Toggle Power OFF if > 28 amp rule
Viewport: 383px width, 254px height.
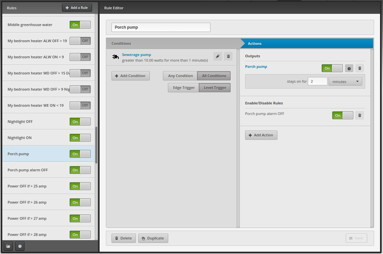80,235
